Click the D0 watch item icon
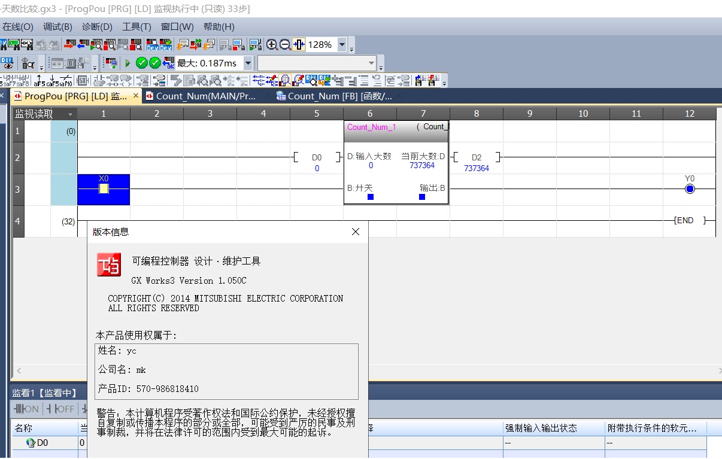Screen dimensions: 722x459 pos(30,443)
